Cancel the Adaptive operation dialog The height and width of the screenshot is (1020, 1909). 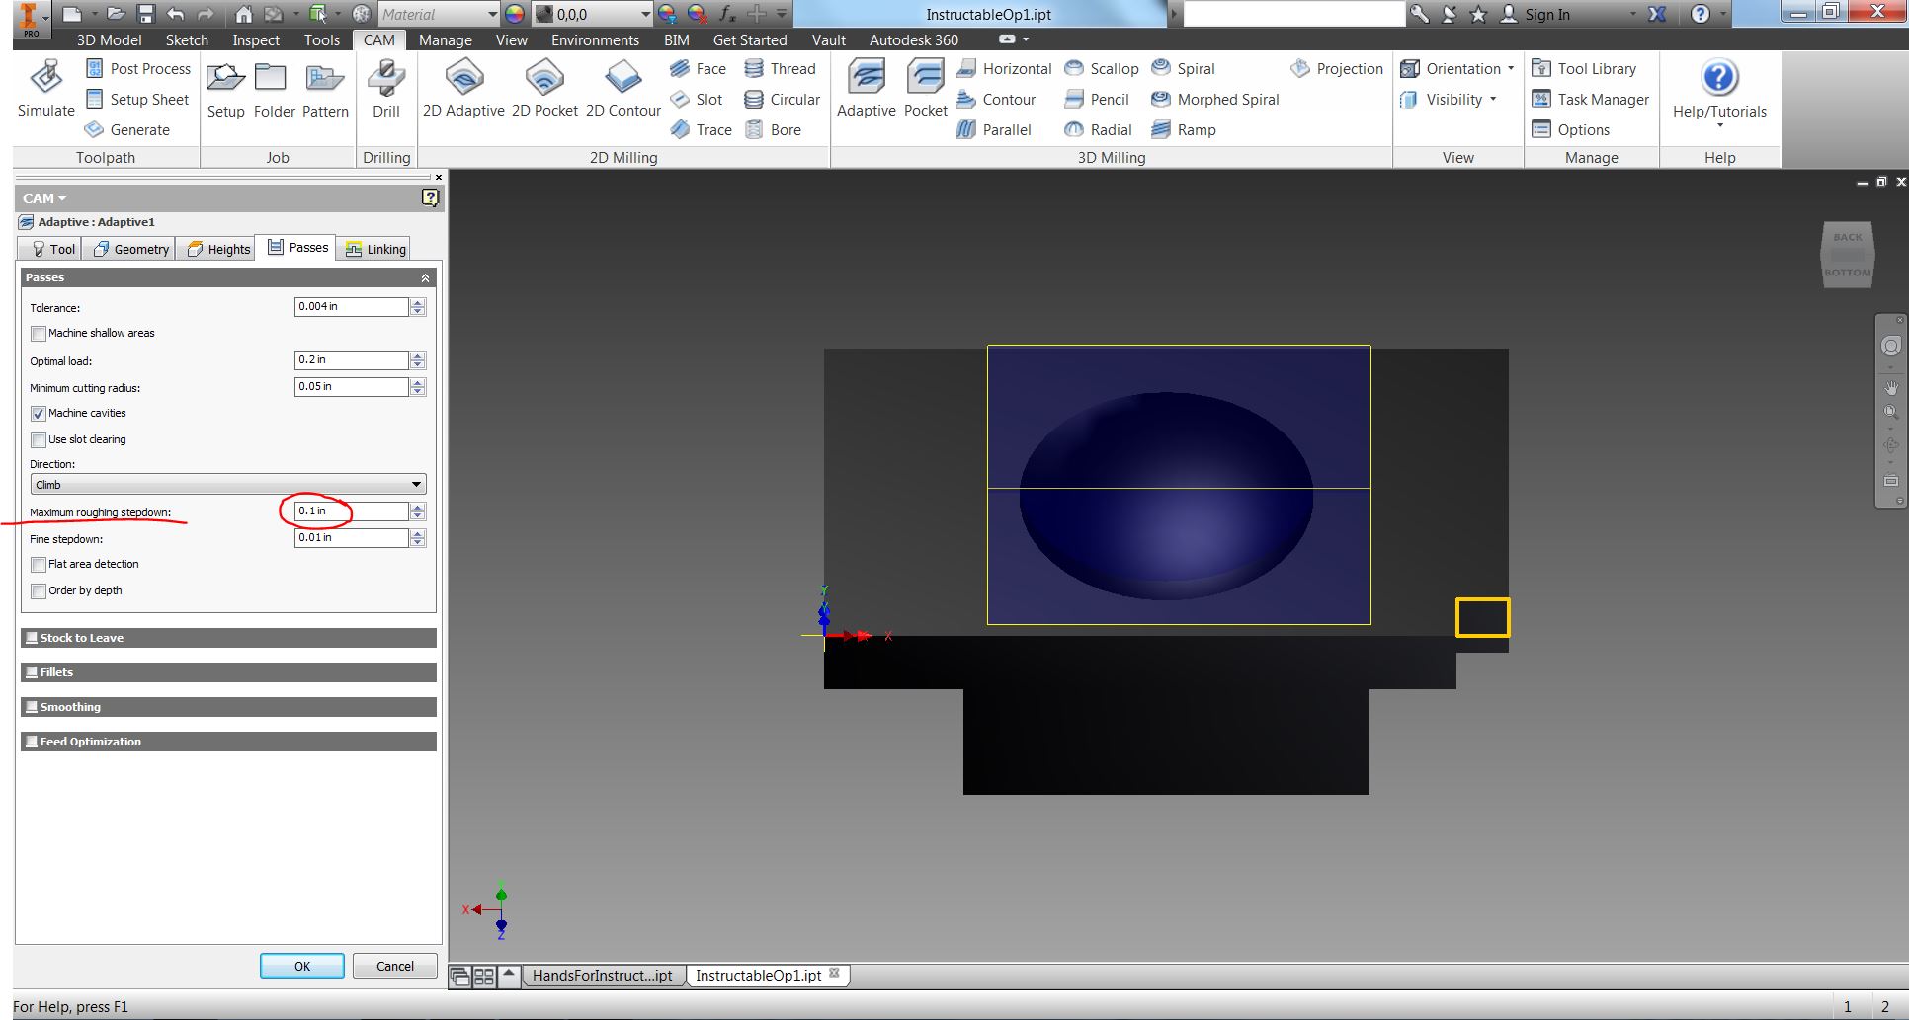pos(395,966)
